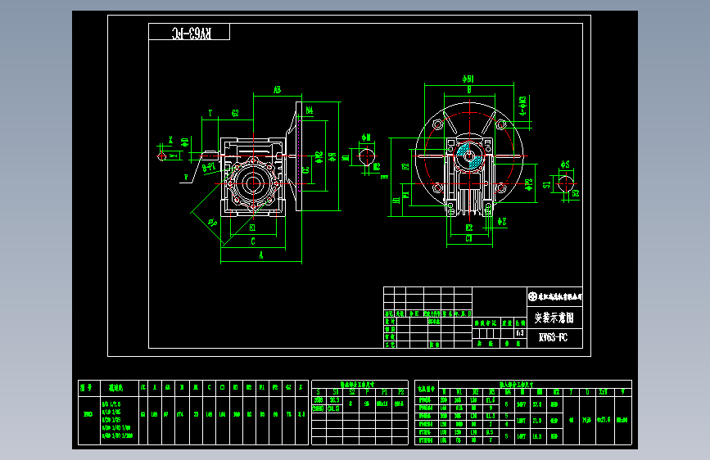Viewport: 710px width, 460px height.
Task: Select the "安装示意图" title text
Action: (554, 318)
